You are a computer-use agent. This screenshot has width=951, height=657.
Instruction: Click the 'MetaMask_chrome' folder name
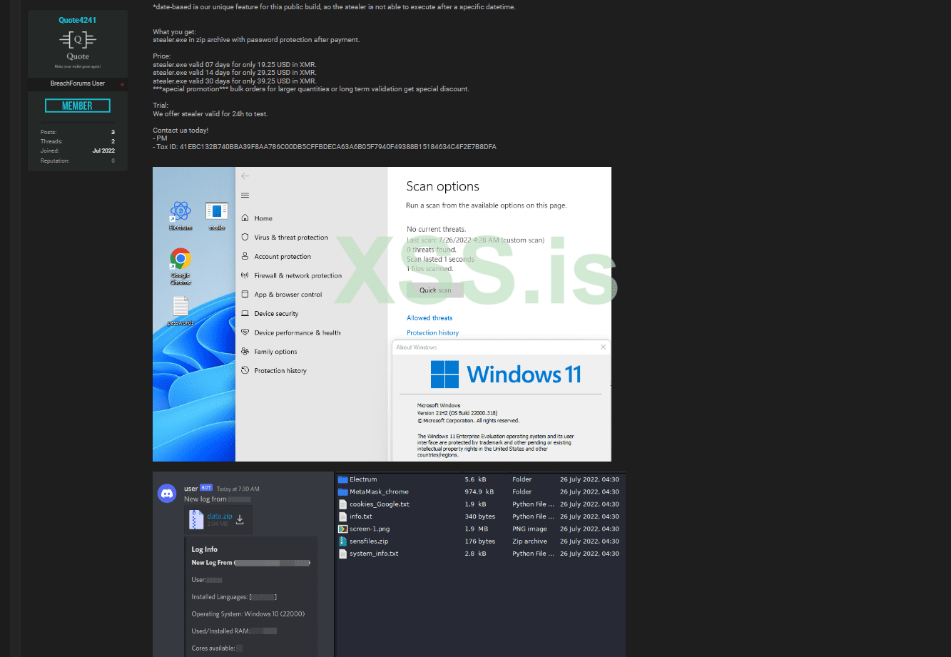pyautogui.click(x=379, y=492)
